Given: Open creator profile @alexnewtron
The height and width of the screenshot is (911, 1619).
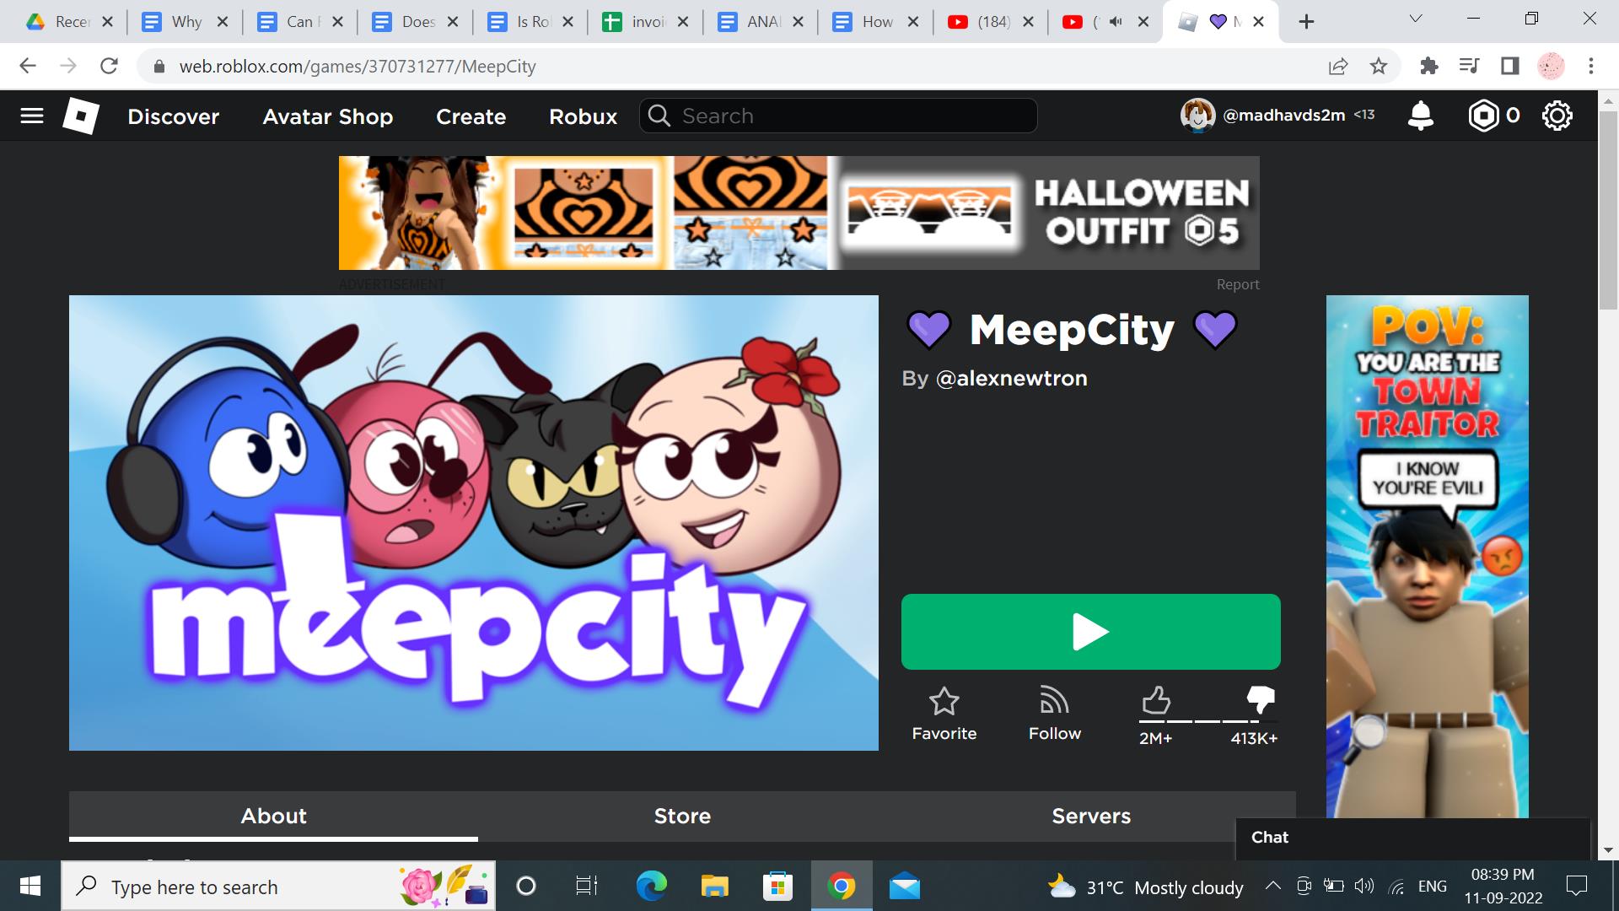Looking at the screenshot, I should click(x=1012, y=378).
